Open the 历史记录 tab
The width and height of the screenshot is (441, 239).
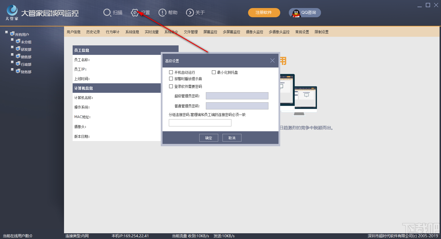tap(93, 32)
